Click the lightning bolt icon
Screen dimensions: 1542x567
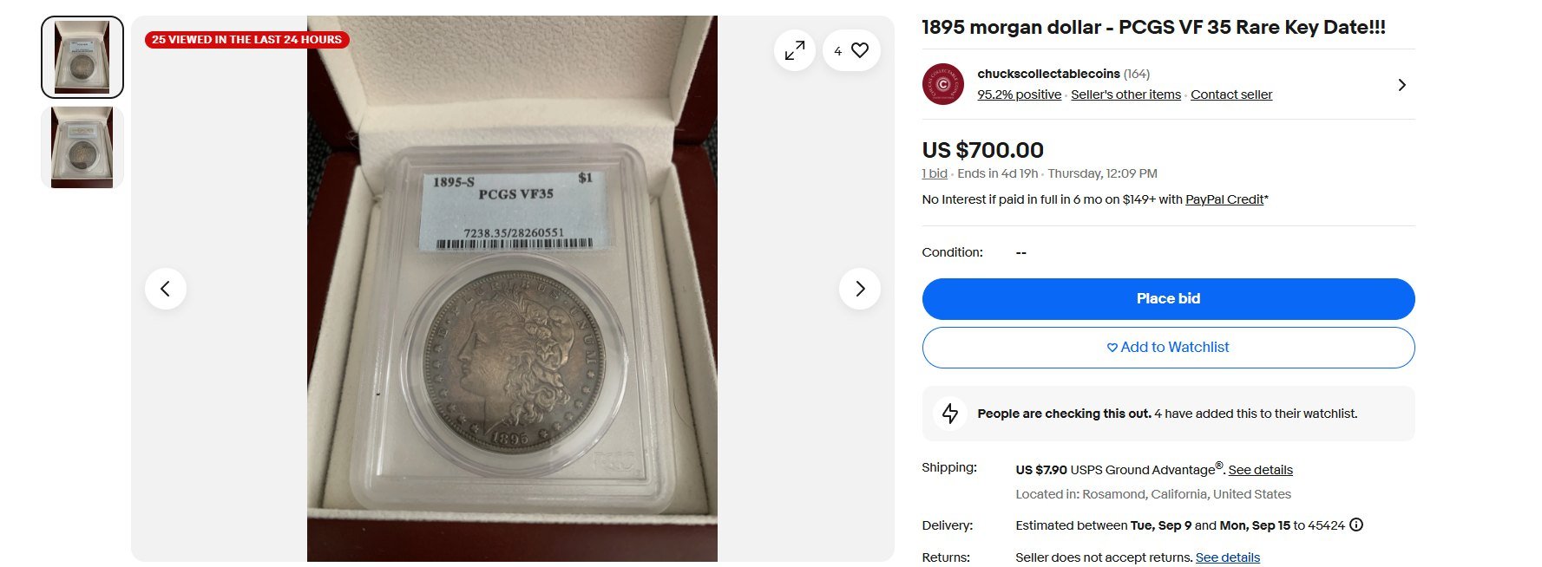click(950, 414)
